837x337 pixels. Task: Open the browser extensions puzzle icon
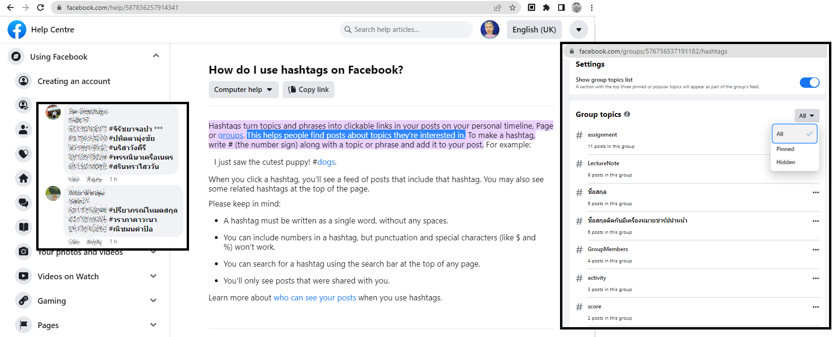[546, 8]
